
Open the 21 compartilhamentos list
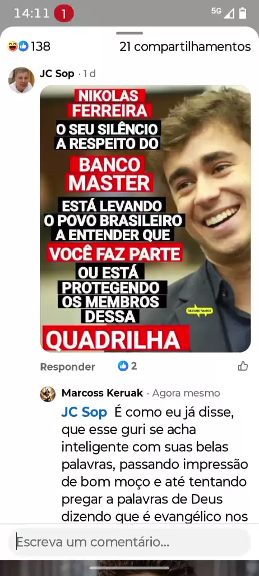coord(185,47)
